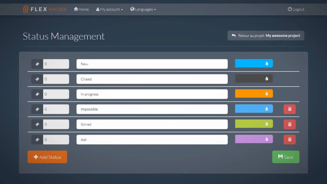Return to My awesome project

pos(266,36)
